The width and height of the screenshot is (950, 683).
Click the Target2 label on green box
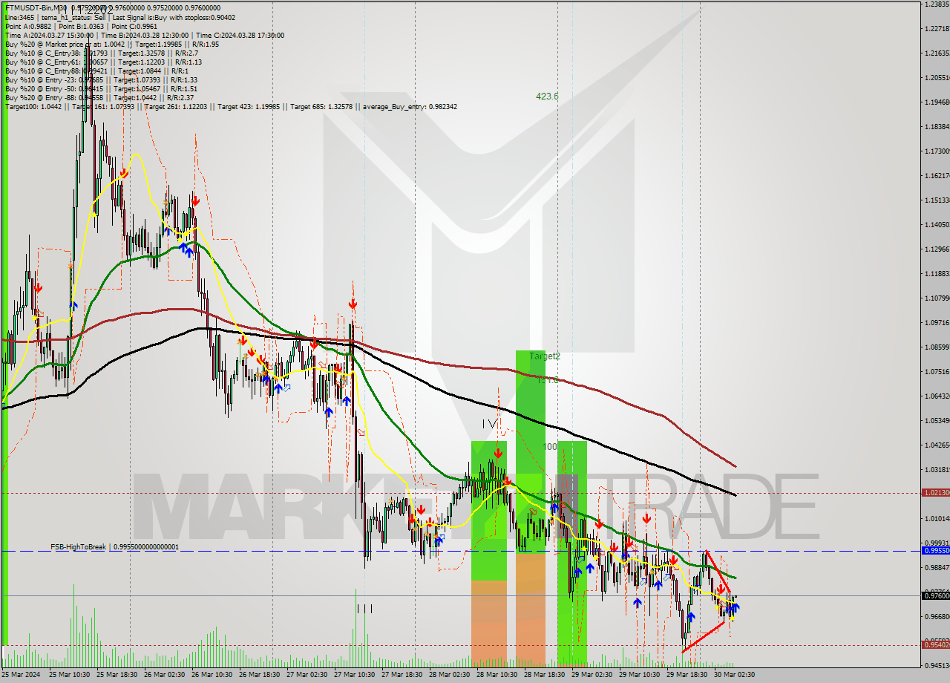pyautogui.click(x=545, y=356)
